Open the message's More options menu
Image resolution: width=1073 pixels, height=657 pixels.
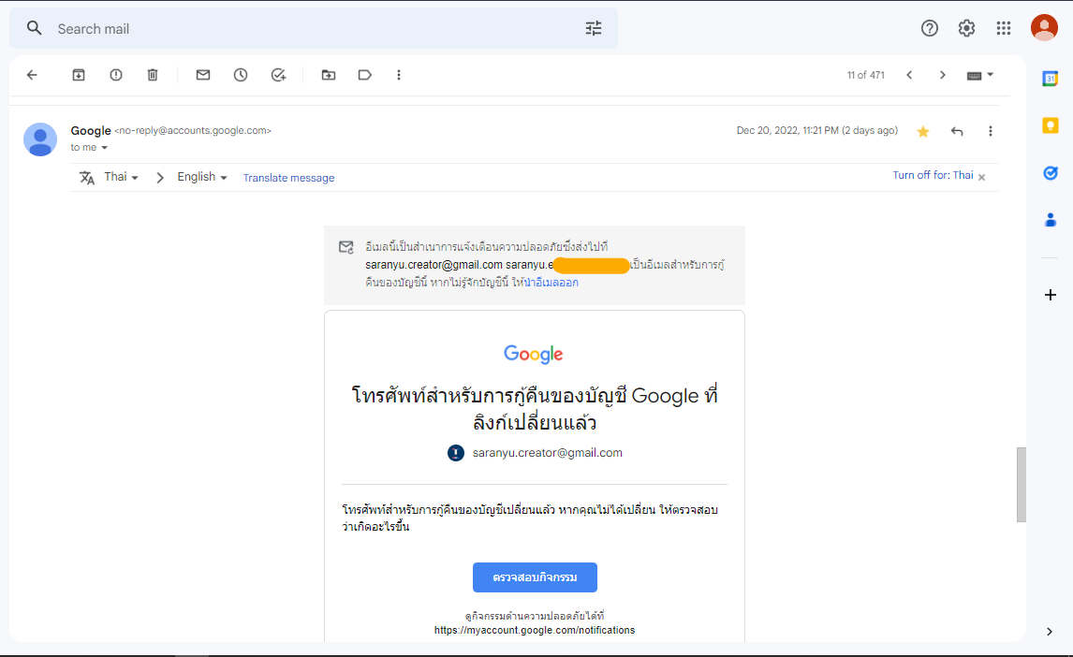tap(991, 131)
